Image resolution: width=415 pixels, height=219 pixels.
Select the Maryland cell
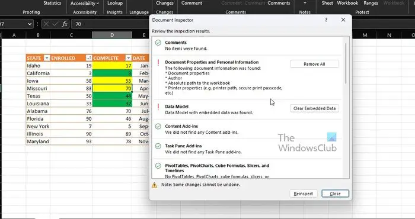tap(38, 141)
